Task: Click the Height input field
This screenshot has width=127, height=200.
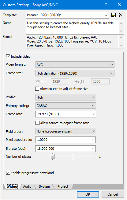Action: pos(100,81)
